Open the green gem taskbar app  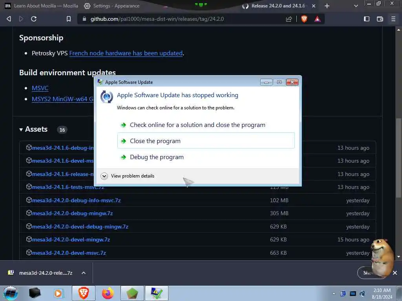[132, 293]
